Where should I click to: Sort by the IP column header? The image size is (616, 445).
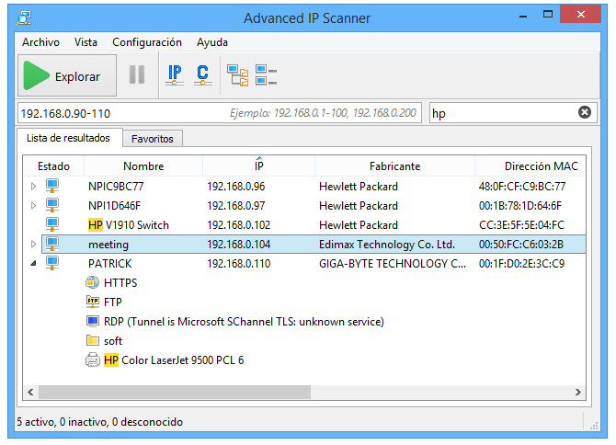pos(258,166)
